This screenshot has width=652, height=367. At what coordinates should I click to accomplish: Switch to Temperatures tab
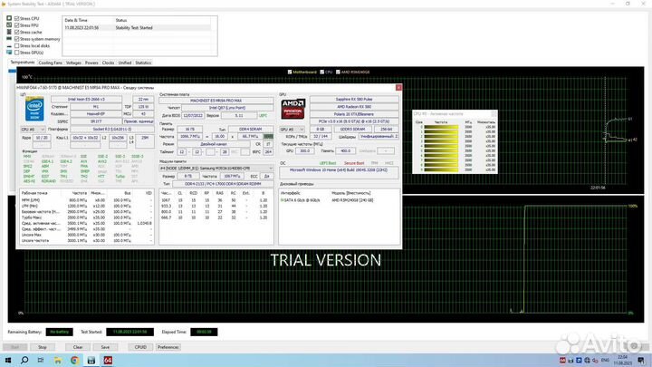click(23, 63)
